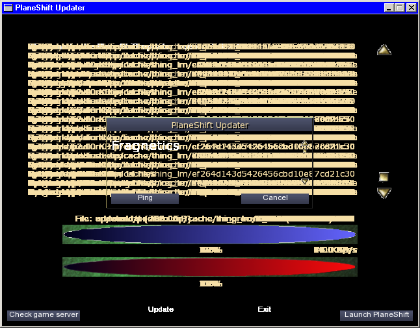Click the small up arrow inside the dialog
The image size is (420, 328).
point(304,144)
